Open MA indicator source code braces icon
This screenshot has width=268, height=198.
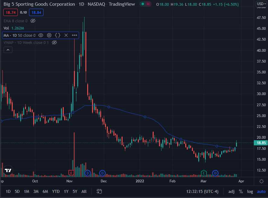[58, 35]
